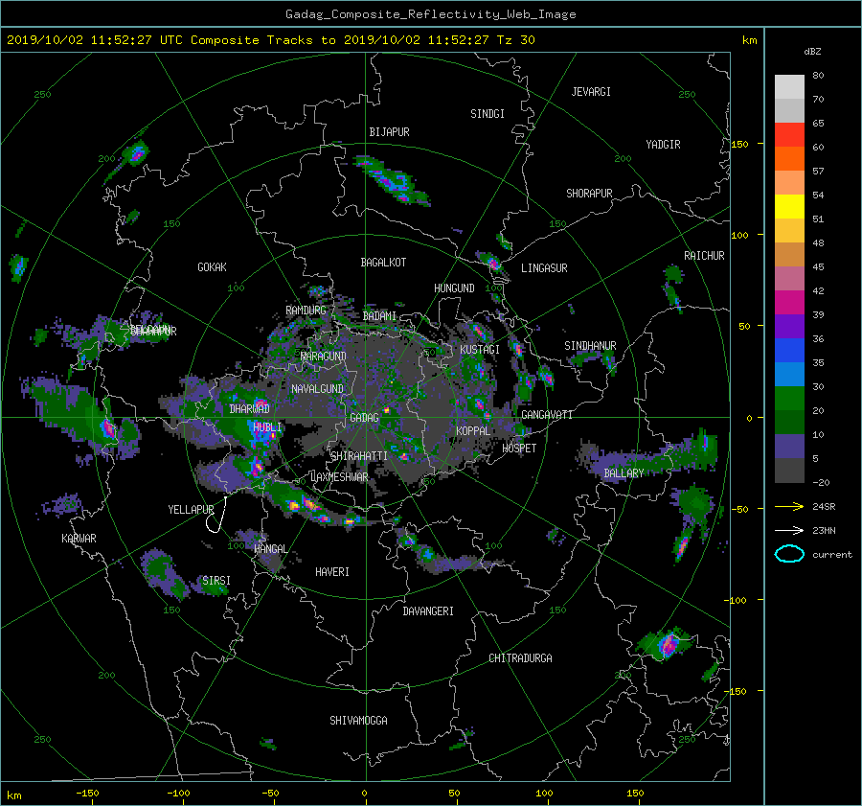Click the HANGAL city label
This screenshot has height=806, width=862.
(x=270, y=549)
